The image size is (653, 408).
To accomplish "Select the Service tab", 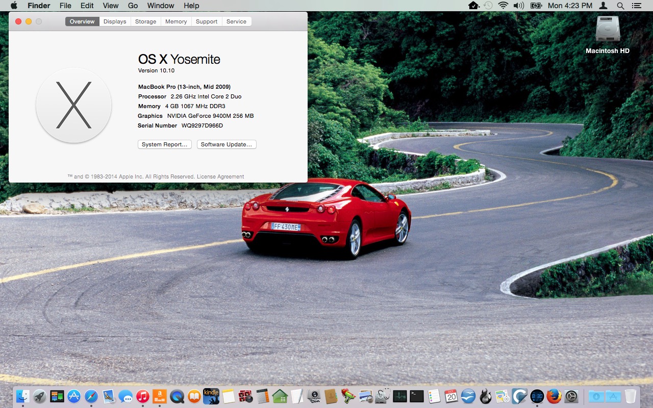I will pos(236,21).
